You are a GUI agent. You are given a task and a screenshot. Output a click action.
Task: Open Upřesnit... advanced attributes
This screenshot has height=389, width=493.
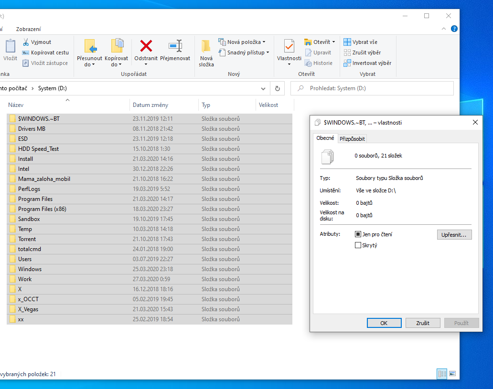point(454,235)
